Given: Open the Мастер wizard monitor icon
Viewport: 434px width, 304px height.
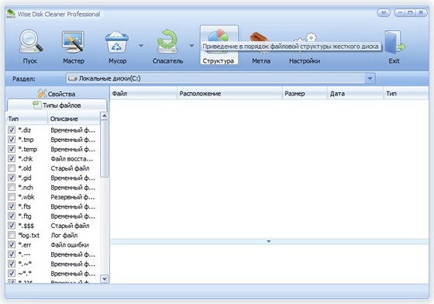Looking at the screenshot, I should click(x=73, y=42).
